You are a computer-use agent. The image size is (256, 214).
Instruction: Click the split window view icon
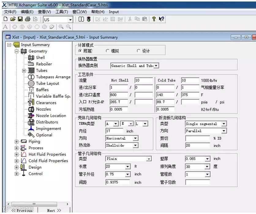coord(81,19)
